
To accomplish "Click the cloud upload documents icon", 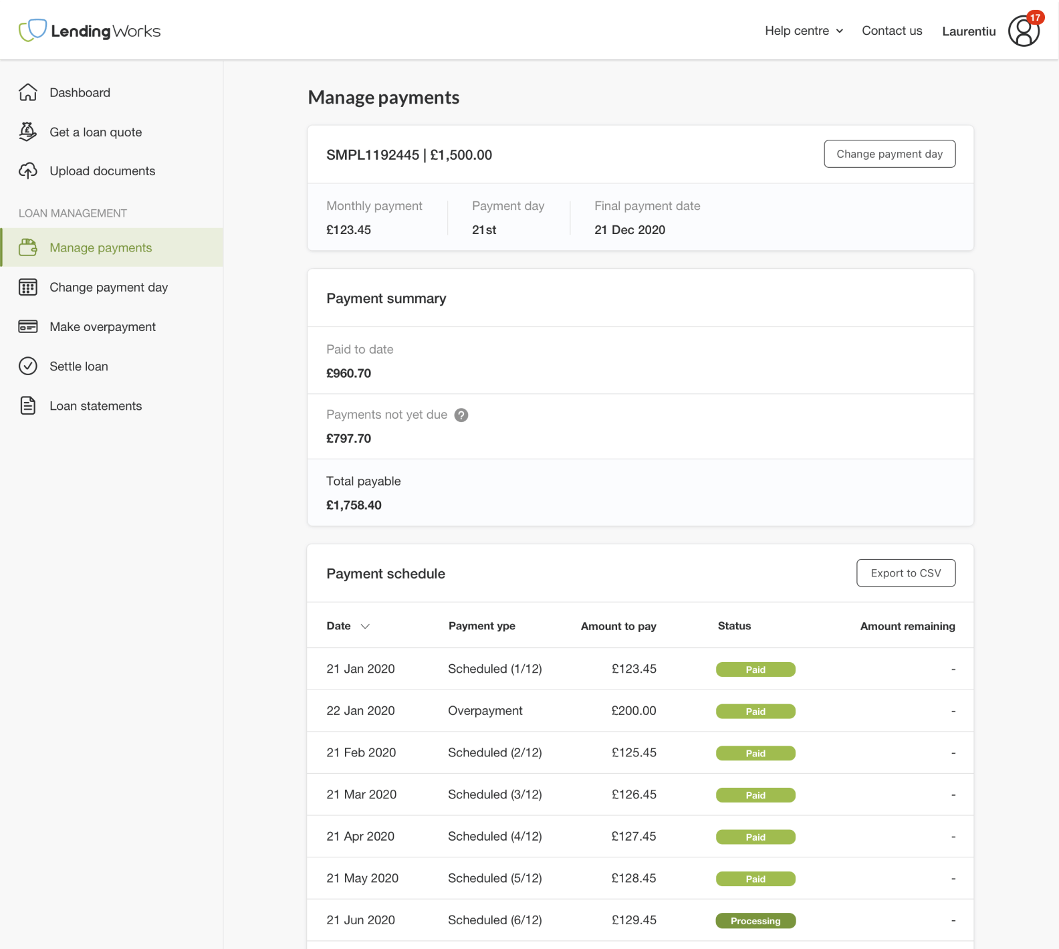I will (28, 171).
